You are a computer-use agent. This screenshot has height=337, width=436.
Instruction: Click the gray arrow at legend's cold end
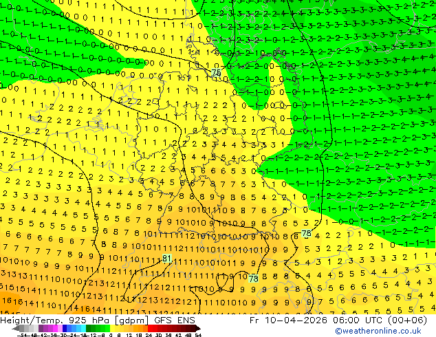click(x=16, y=328)
